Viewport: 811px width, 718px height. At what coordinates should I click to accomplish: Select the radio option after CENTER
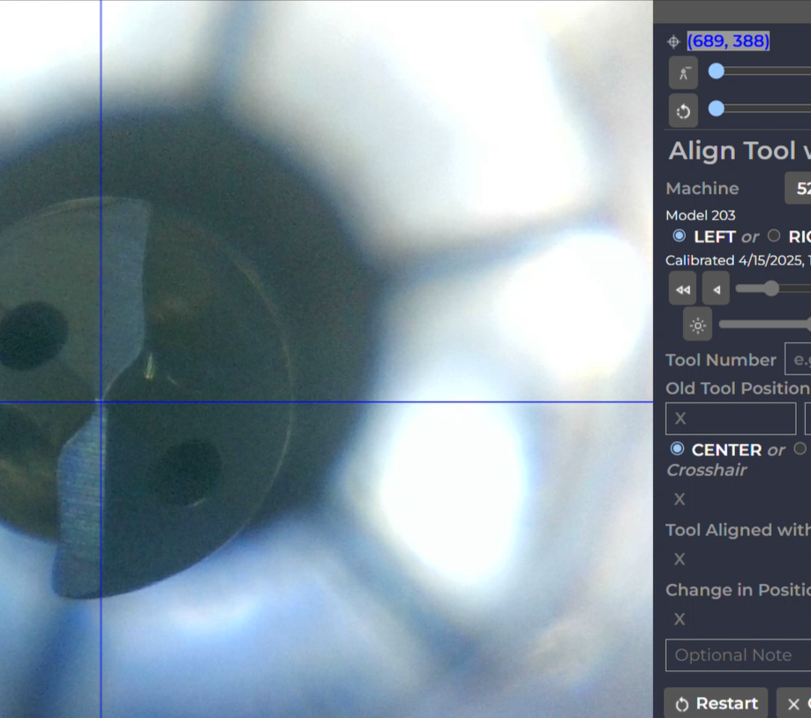800,449
